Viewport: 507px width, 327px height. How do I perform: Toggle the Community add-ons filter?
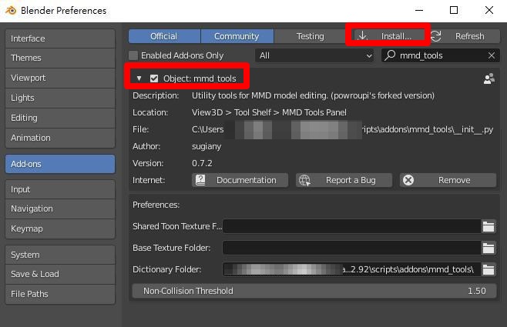[237, 36]
